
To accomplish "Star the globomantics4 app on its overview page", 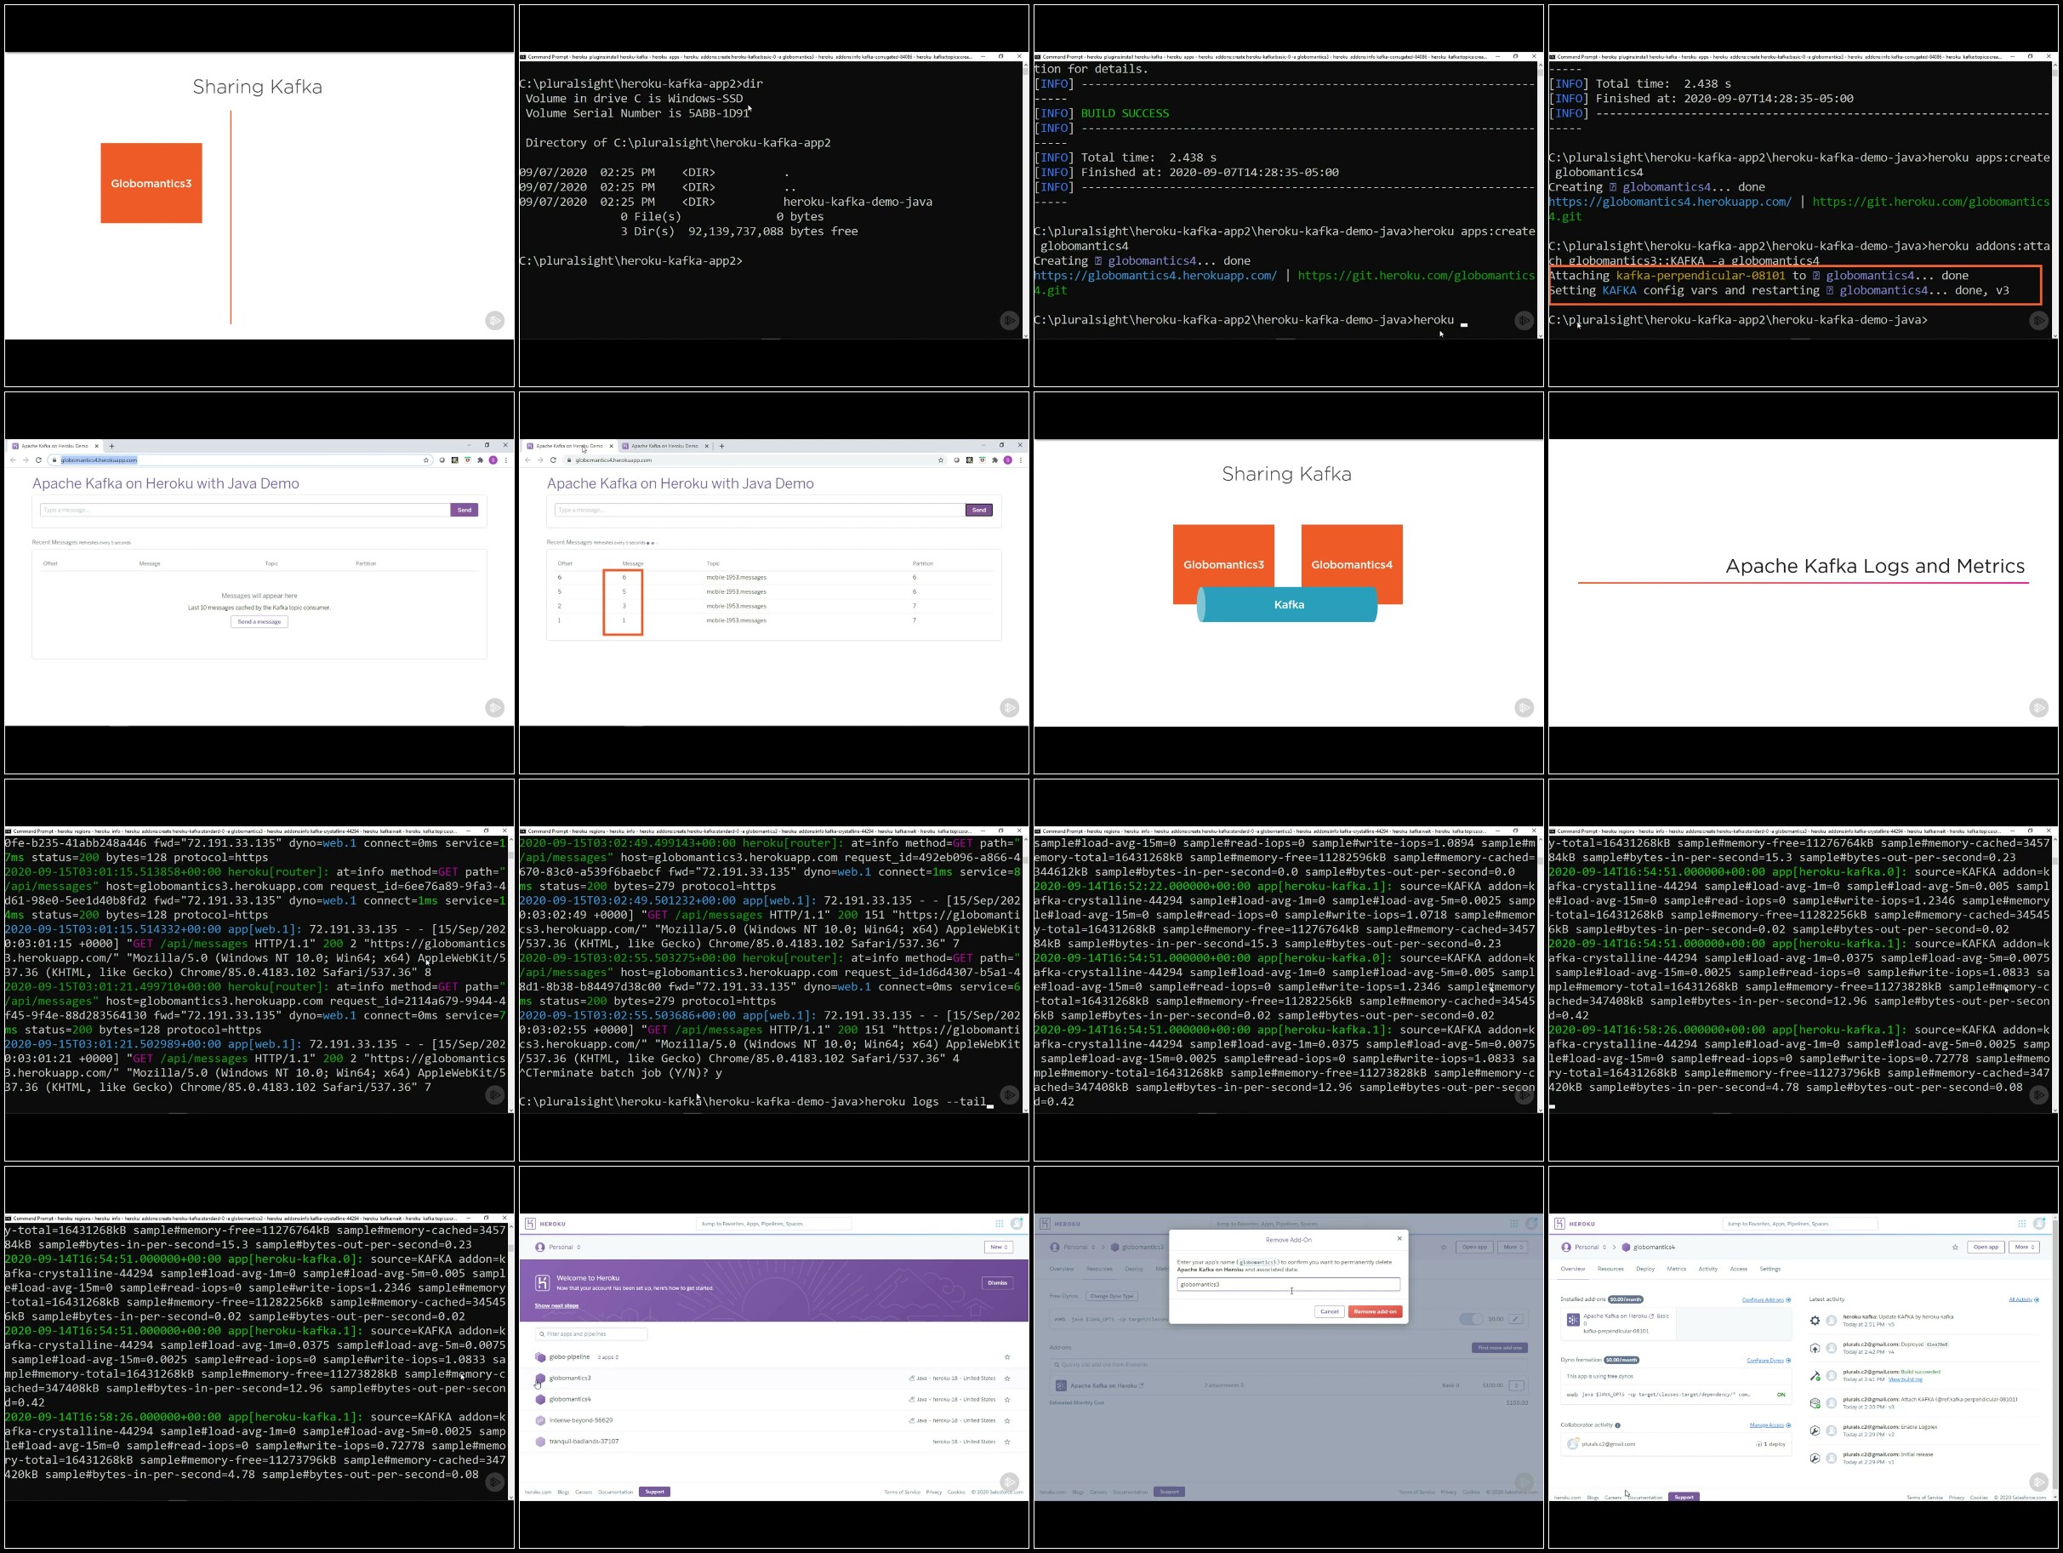I will pyautogui.click(x=1955, y=1247).
